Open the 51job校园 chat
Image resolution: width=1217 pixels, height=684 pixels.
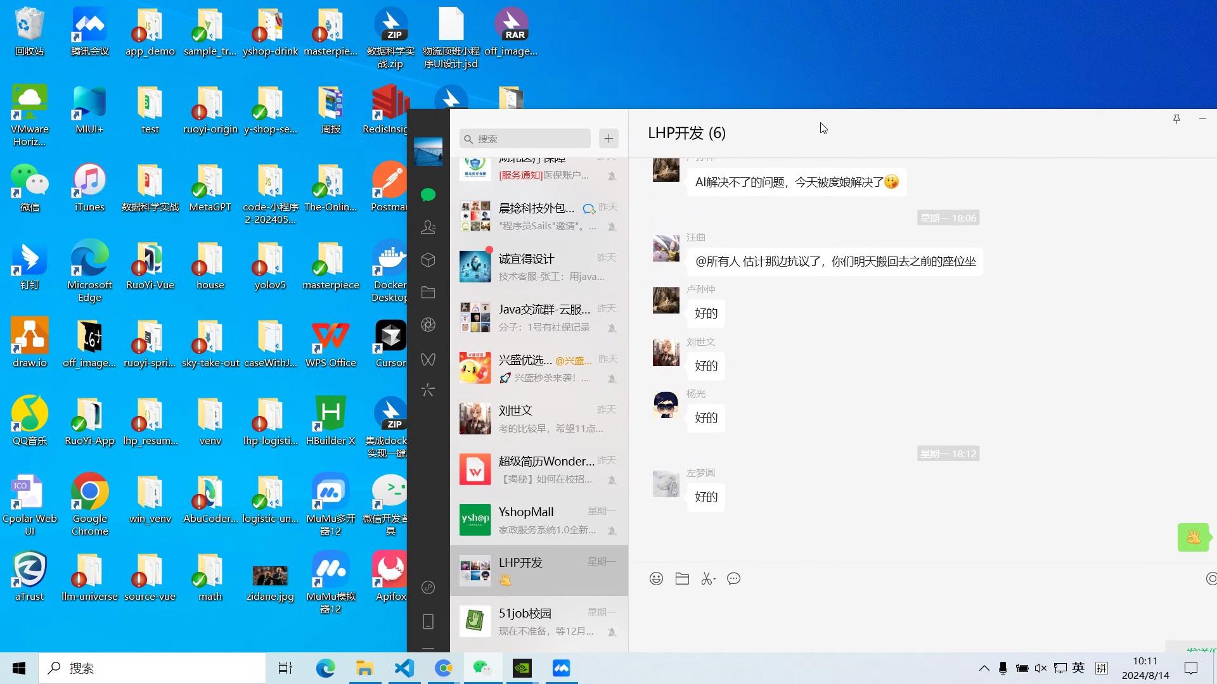[x=539, y=621]
